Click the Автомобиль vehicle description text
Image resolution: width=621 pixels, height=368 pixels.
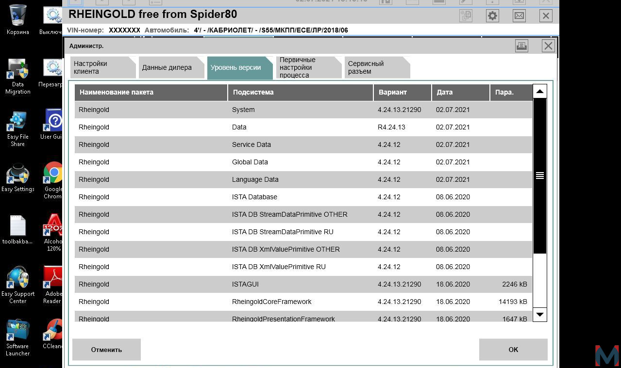[271, 30]
